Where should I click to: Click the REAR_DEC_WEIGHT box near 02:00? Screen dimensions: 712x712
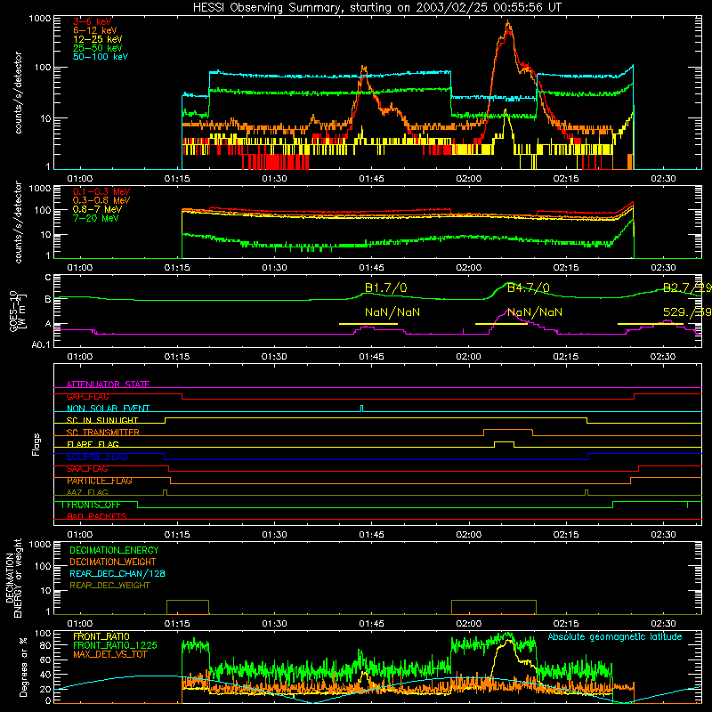tap(494, 607)
